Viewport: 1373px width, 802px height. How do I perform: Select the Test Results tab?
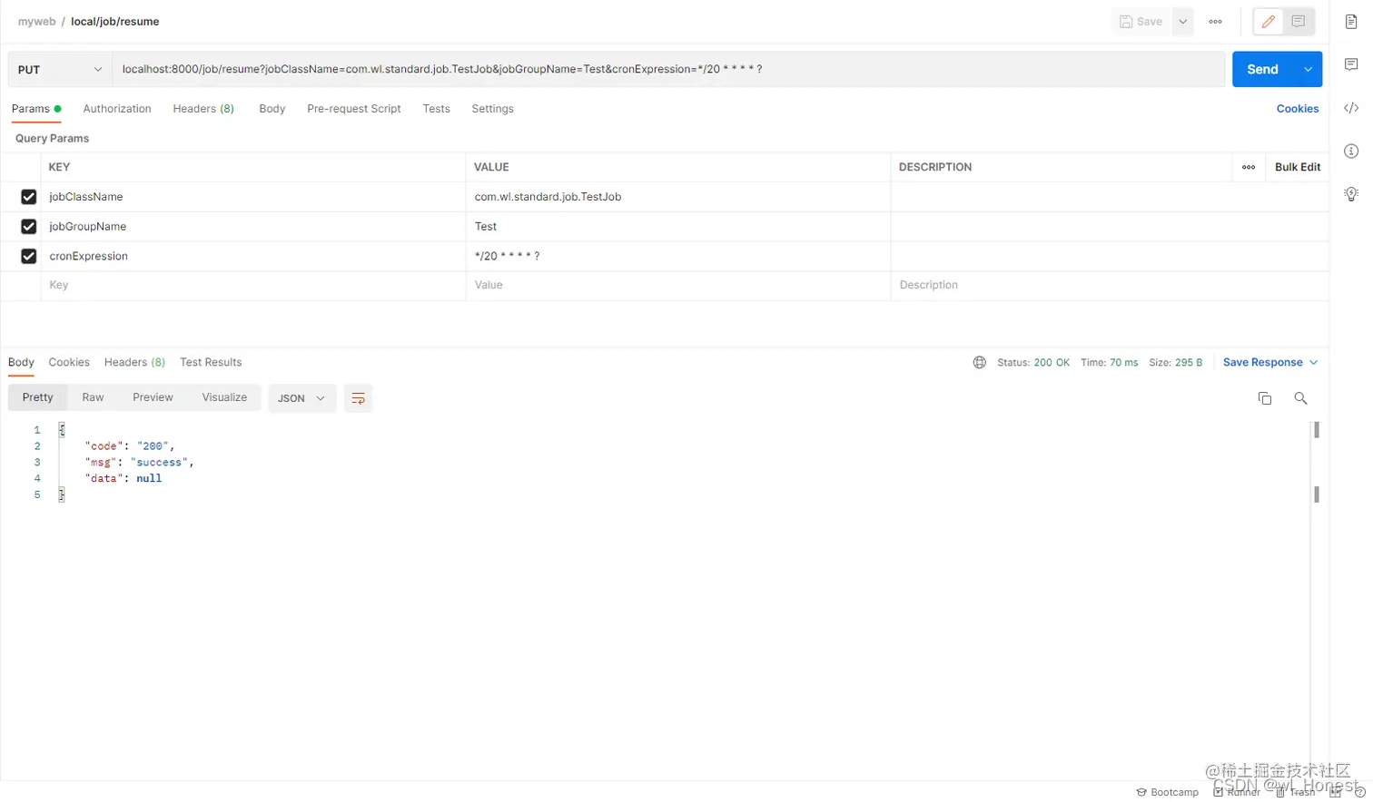click(211, 362)
